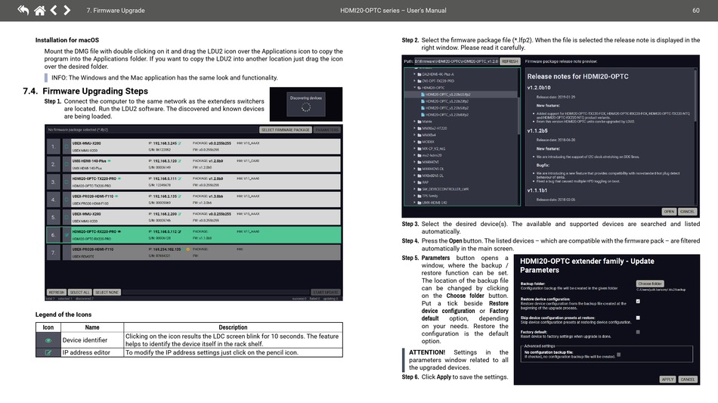Tick the checkbox of device row 5 UBEX-MMU-X200
The height and width of the screenshot is (403, 718).
(67, 218)
